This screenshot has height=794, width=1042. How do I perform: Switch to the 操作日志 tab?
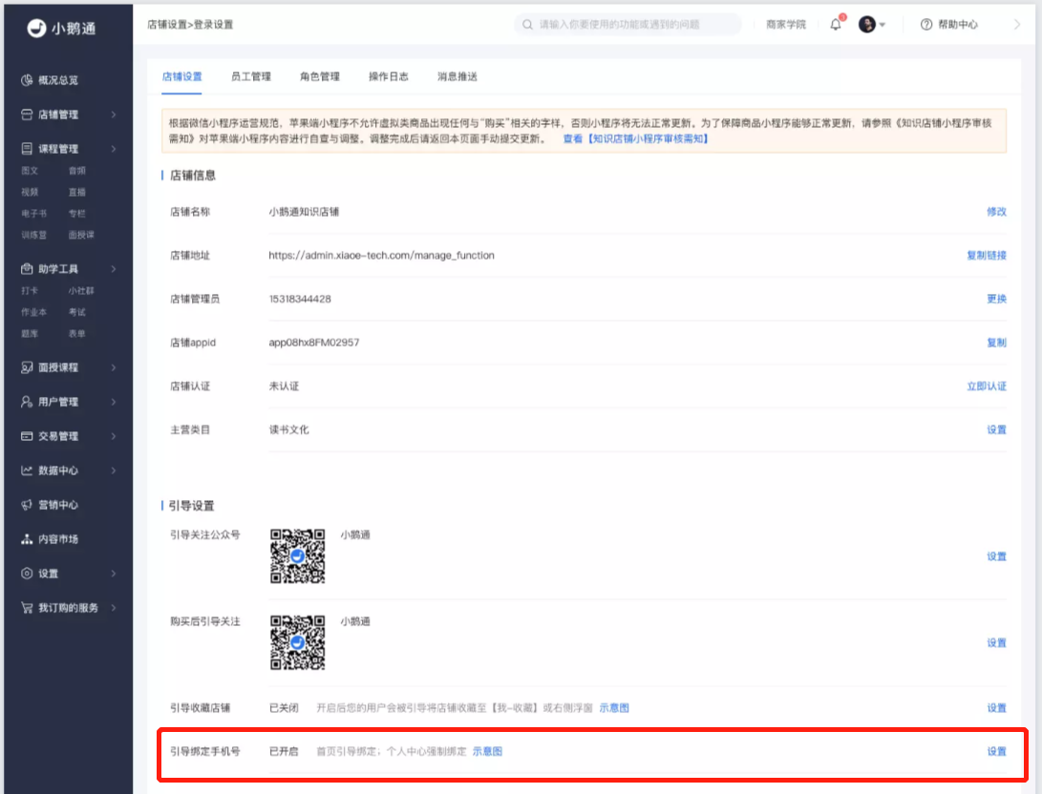(x=389, y=76)
